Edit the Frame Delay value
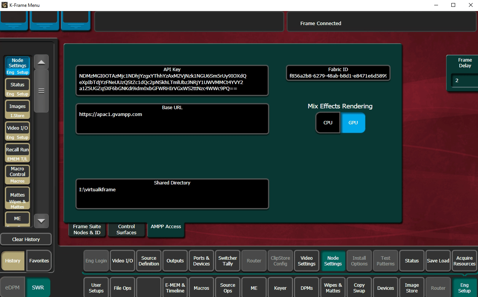Screen dimensions: 478x297 pyautogui.click(x=464, y=80)
